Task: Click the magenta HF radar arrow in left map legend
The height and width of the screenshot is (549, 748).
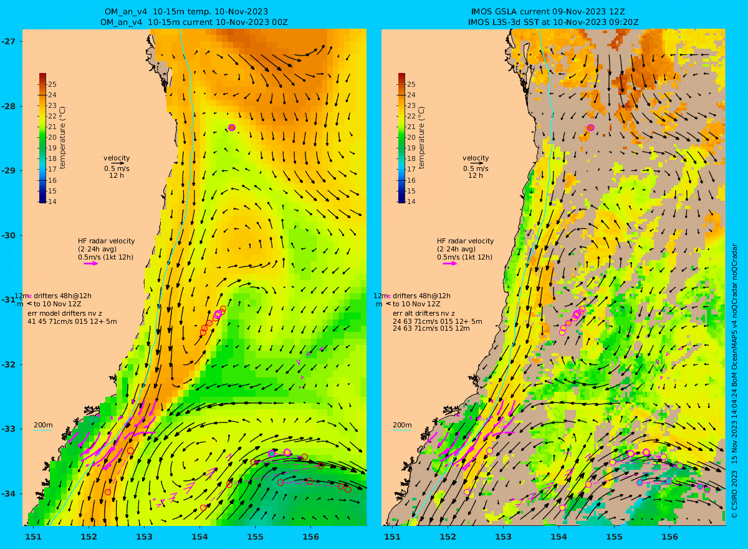Action: 91,263
